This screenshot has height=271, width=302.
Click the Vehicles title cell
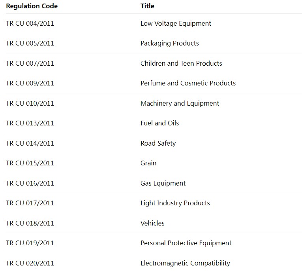click(x=152, y=223)
